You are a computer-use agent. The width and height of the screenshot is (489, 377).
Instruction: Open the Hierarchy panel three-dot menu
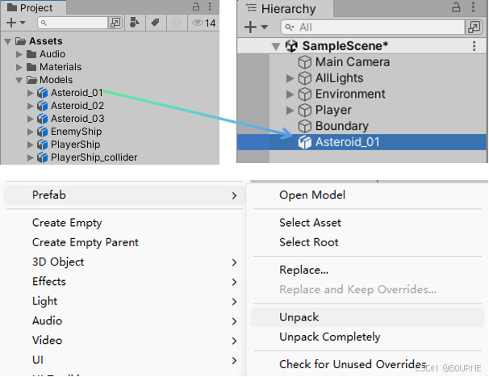point(474,7)
